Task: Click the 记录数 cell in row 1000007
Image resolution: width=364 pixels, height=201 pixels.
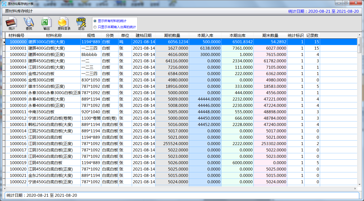Action: point(312,86)
